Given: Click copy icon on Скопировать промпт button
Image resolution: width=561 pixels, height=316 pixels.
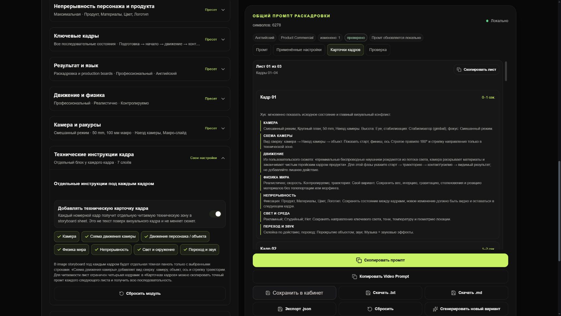Looking at the screenshot, I should 359,260.
